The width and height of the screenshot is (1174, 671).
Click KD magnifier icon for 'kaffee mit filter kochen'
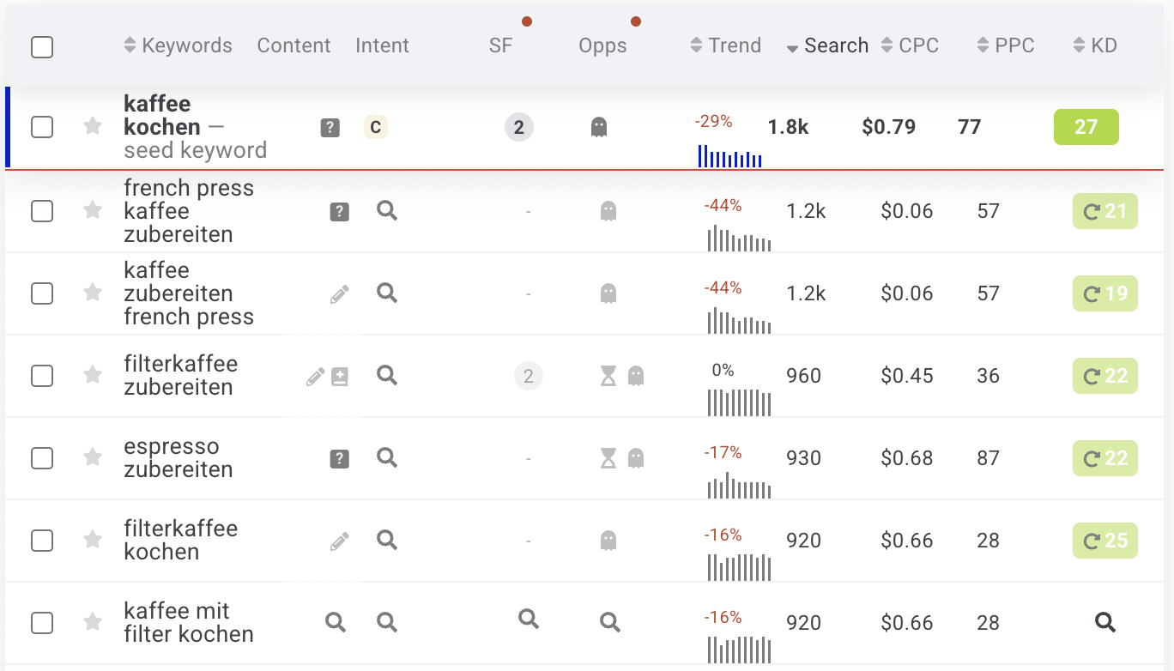click(1105, 623)
